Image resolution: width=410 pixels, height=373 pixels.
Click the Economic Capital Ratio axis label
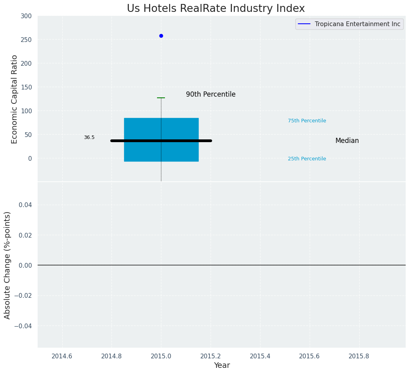(14, 99)
